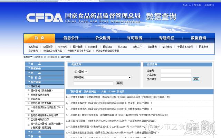The height and width of the screenshot is (138, 221).
Task: Click the quick search text box
Action: tap(94, 83)
